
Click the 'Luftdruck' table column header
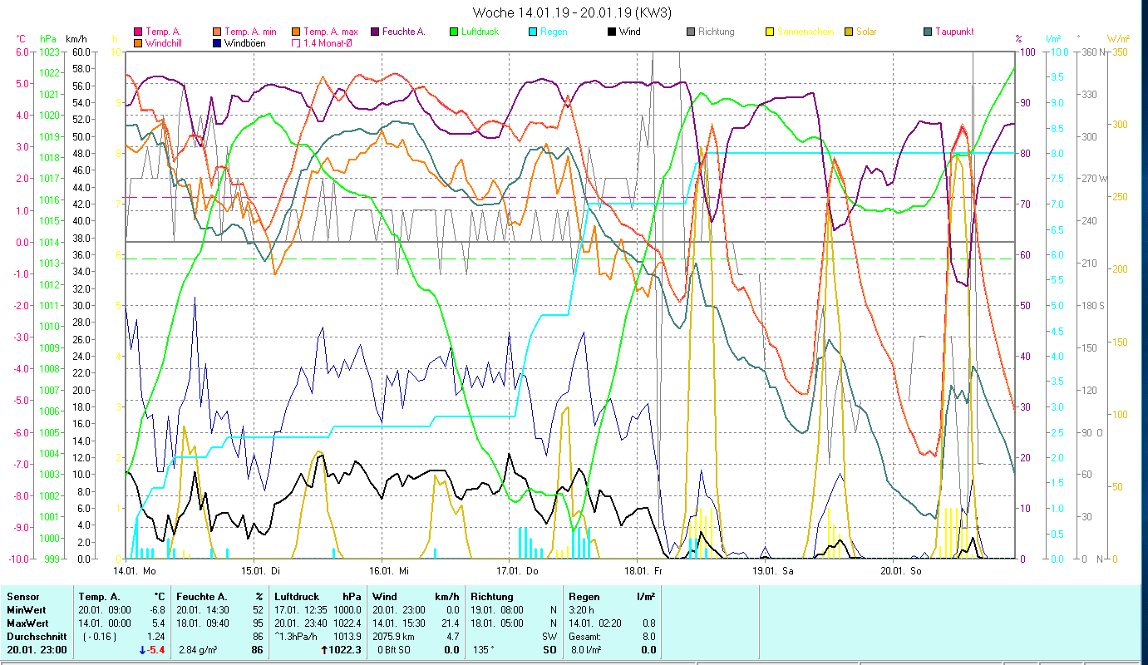298,597
